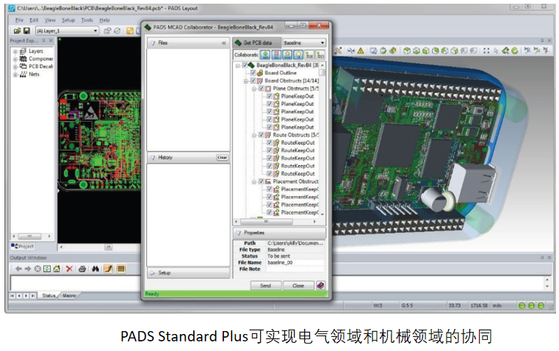Click the binoculars find icon in Output Window
This screenshot has width=559, height=351.
coord(95,269)
